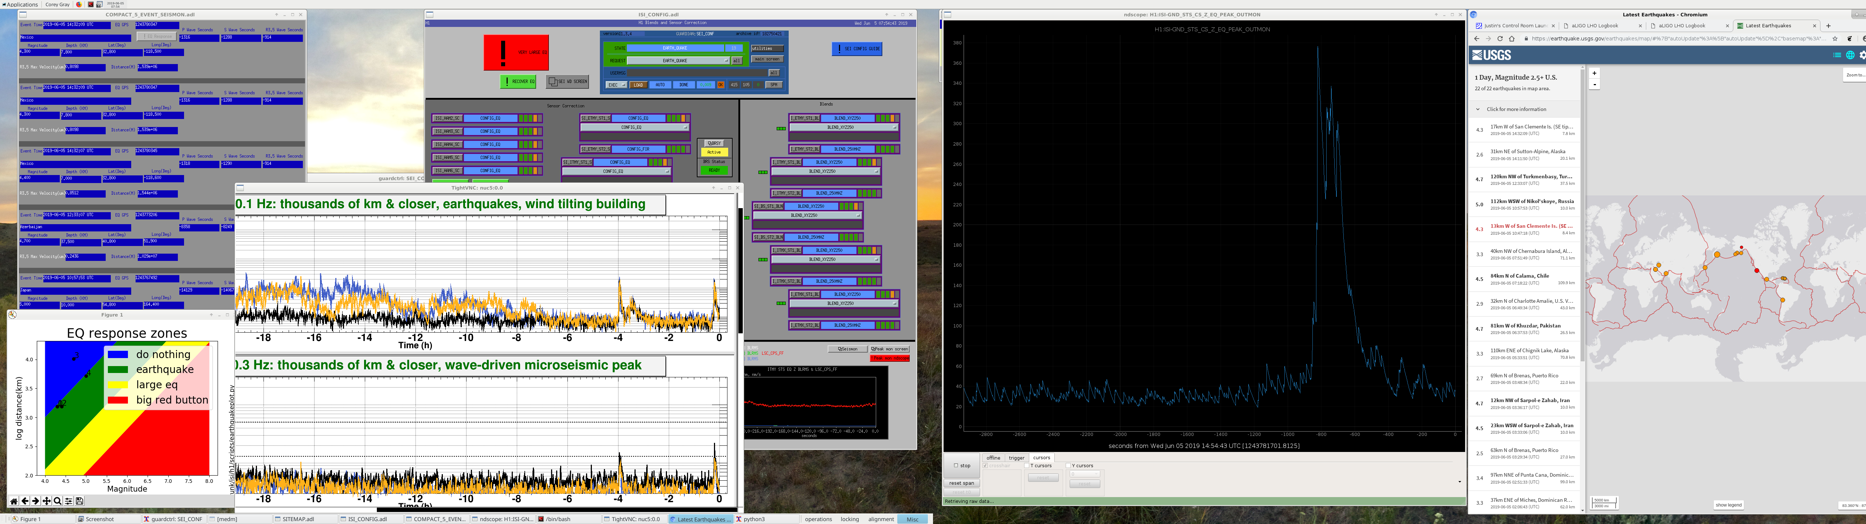Switch to the operations workspace
The image size is (1866, 524).
(819, 519)
